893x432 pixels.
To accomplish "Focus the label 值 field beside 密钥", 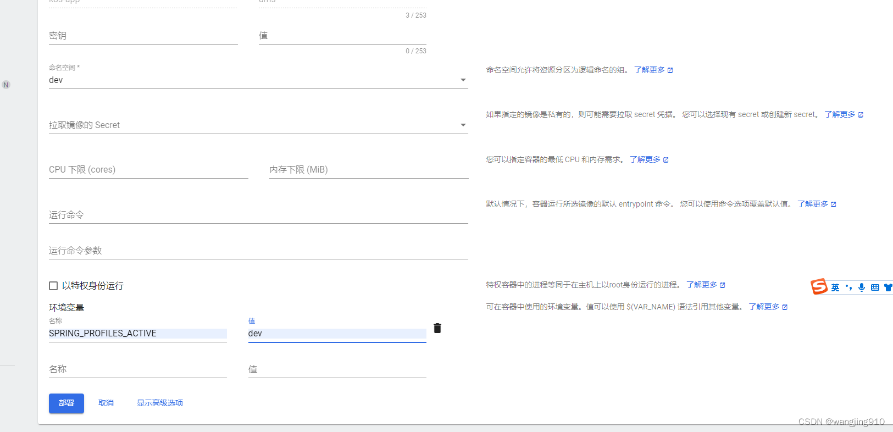I will pyautogui.click(x=342, y=36).
